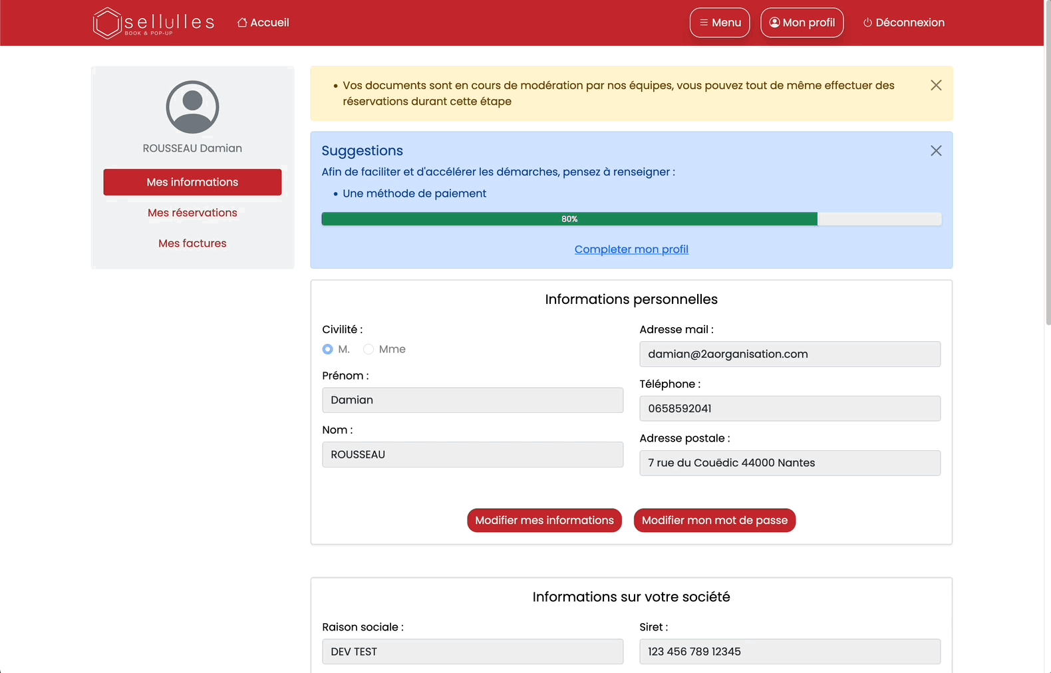Click the 'ROUSSEAU Damian' name under avatar
The height and width of the screenshot is (673, 1051).
click(x=192, y=148)
